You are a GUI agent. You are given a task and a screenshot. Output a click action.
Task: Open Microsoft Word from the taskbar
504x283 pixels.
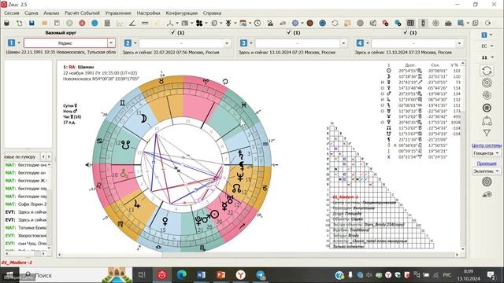click(202, 275)
